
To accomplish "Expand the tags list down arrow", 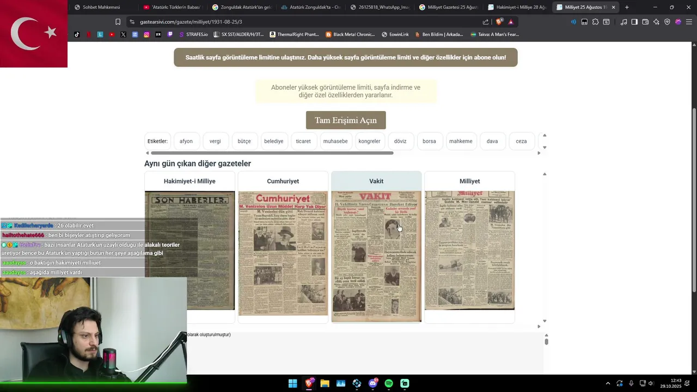I will point(545,147).
